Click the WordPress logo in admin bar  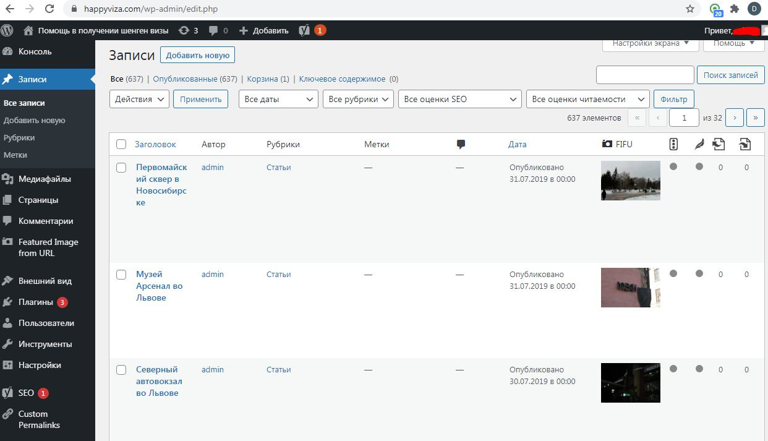[x=7, y=30]
